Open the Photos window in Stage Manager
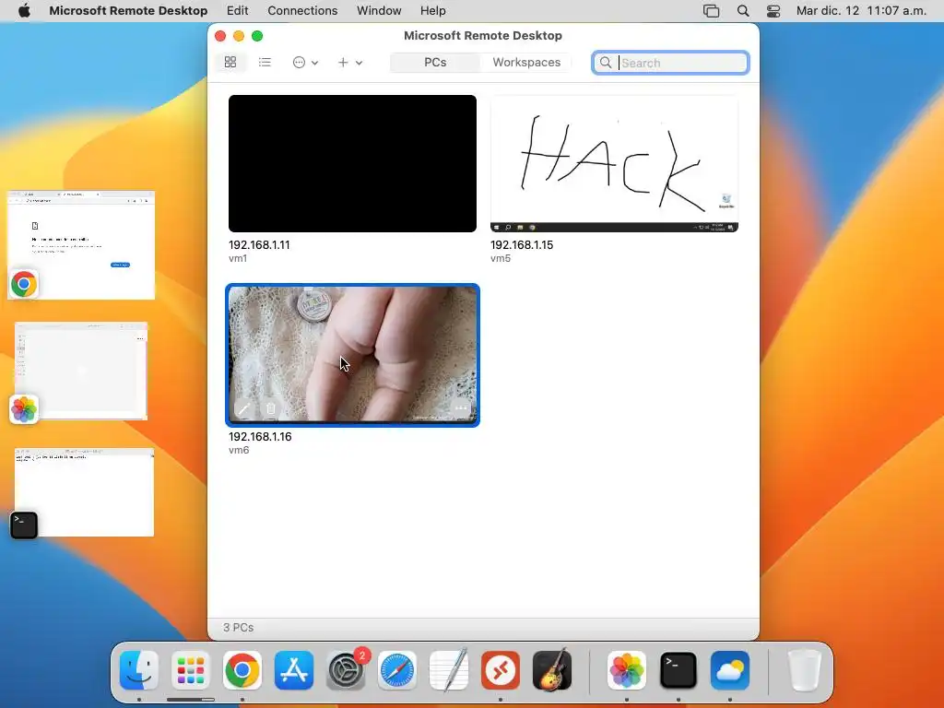 tap(81, 371)
